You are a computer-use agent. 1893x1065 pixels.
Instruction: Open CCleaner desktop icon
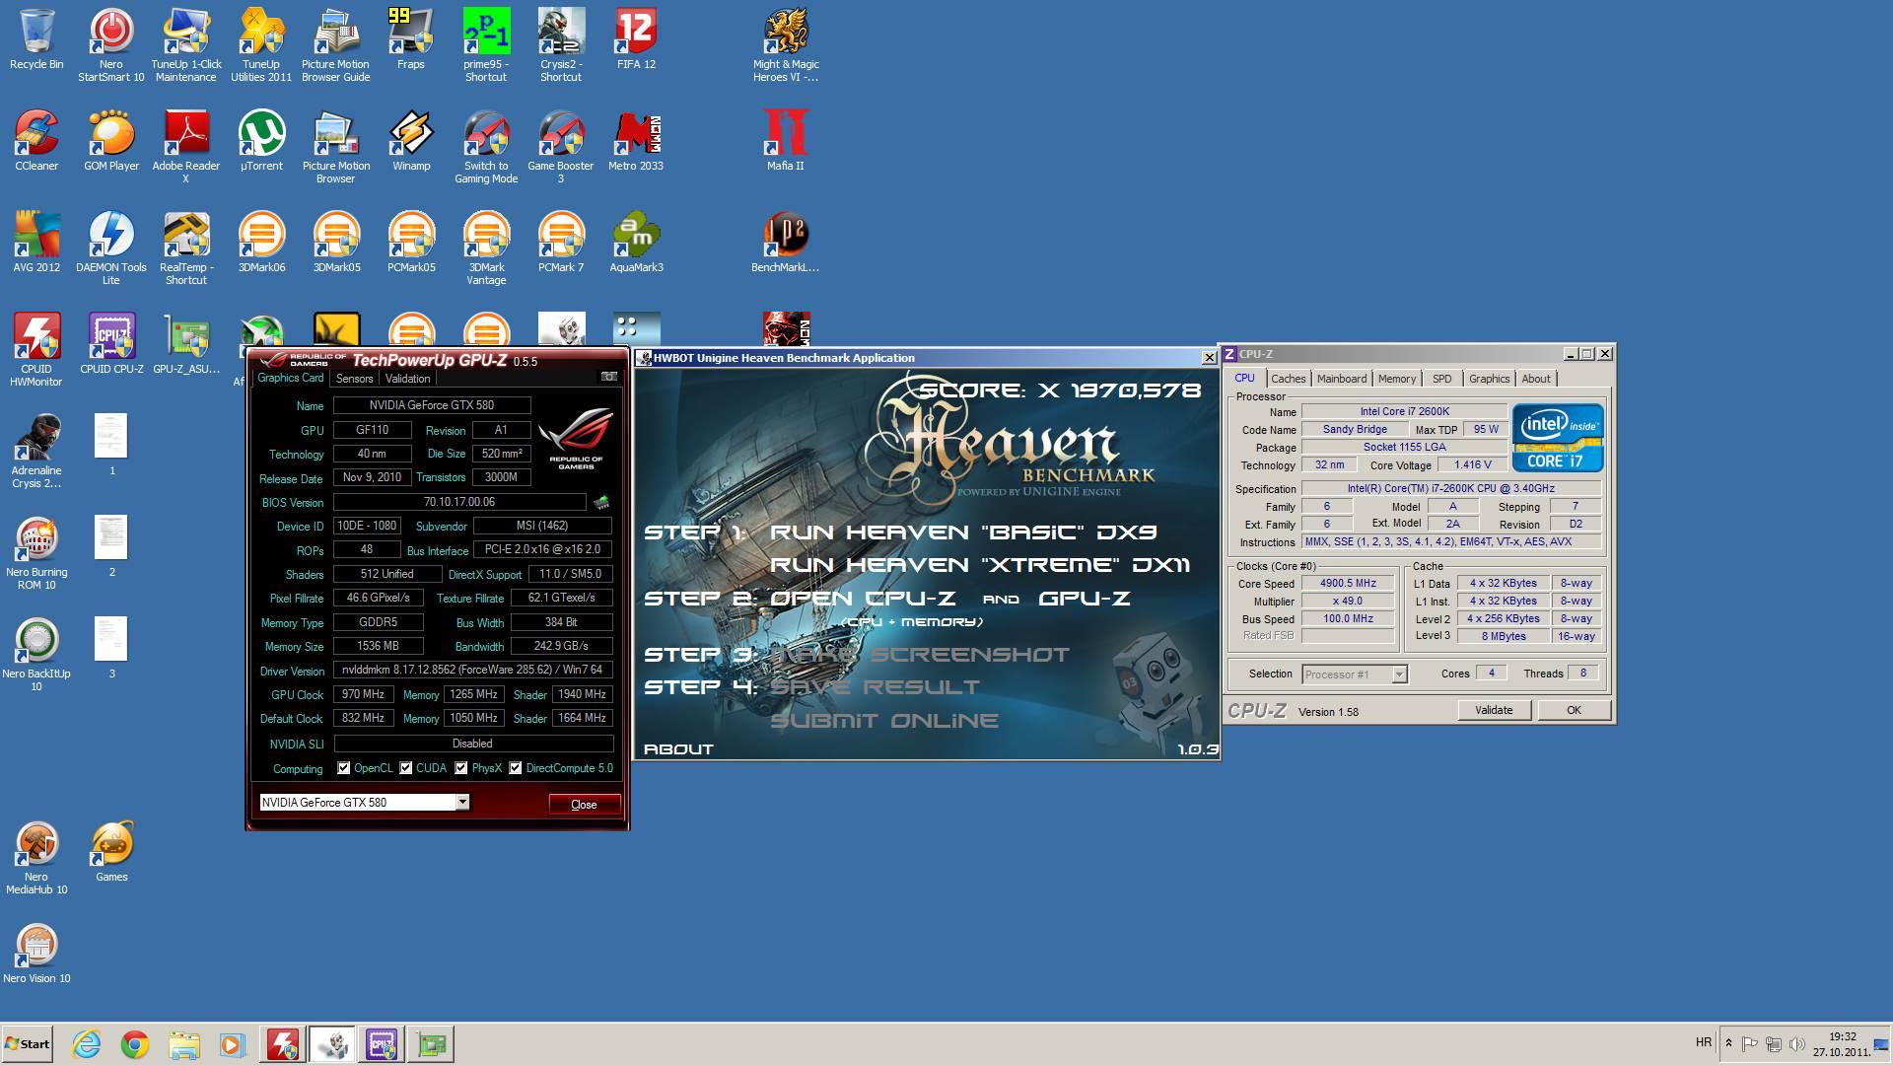(x=36, y=141)
